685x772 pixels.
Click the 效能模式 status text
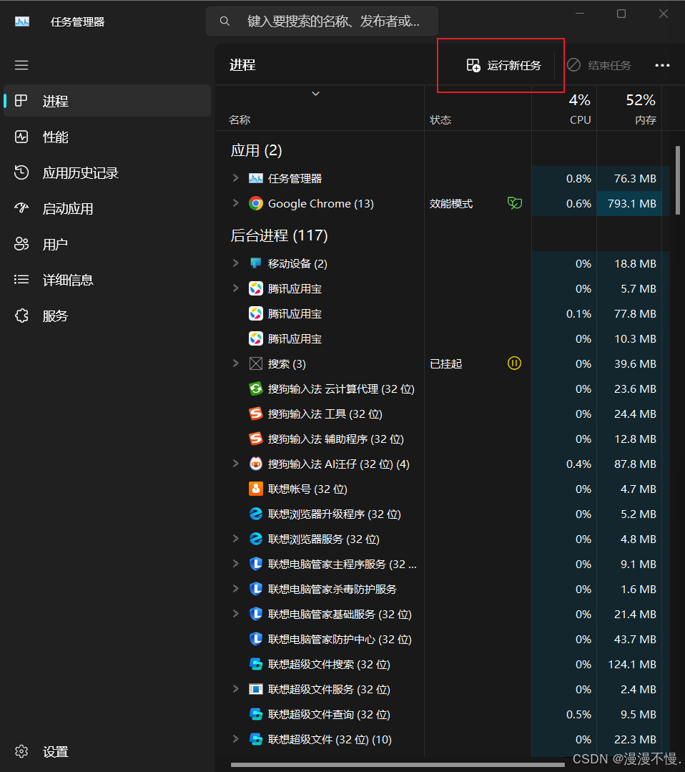pyautogui.click(x=451, y=204)
